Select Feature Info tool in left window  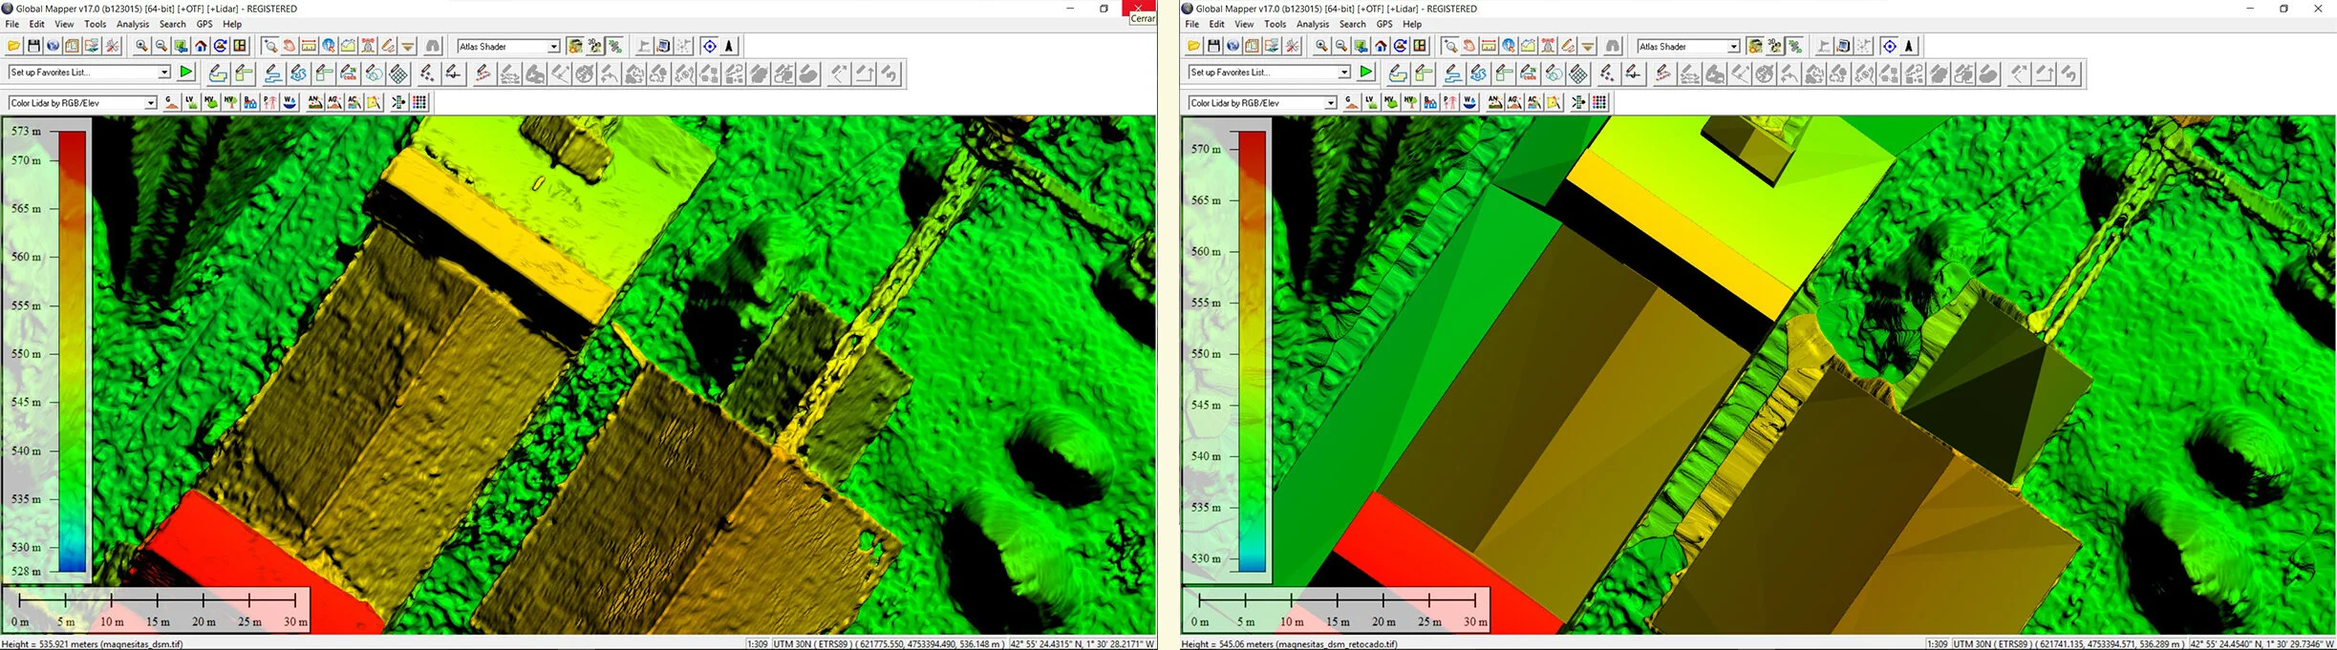(x=329, y=46)
